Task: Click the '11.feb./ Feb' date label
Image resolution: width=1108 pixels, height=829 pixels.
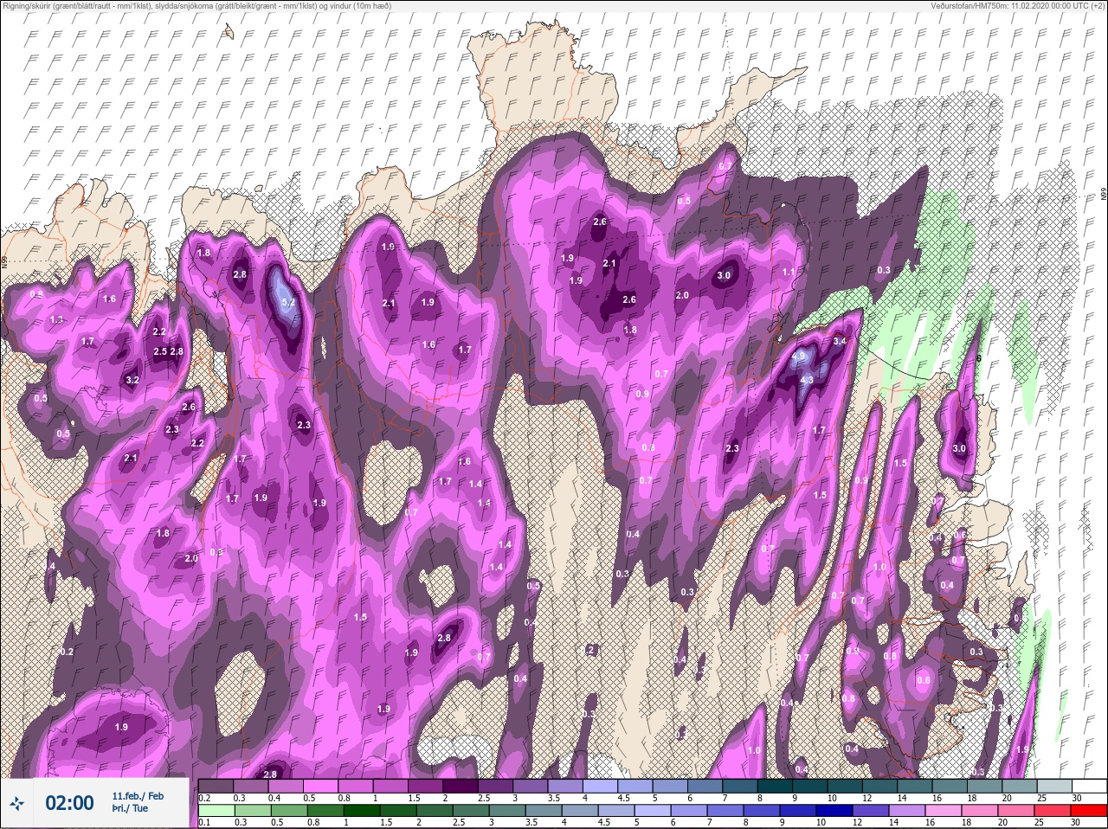Action: [x=138, y=795]
